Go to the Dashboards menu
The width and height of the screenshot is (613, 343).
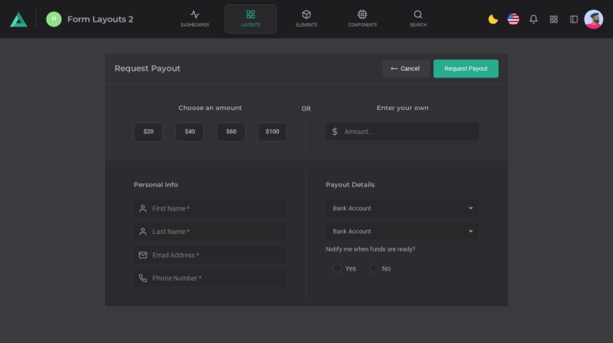point(195,18)
